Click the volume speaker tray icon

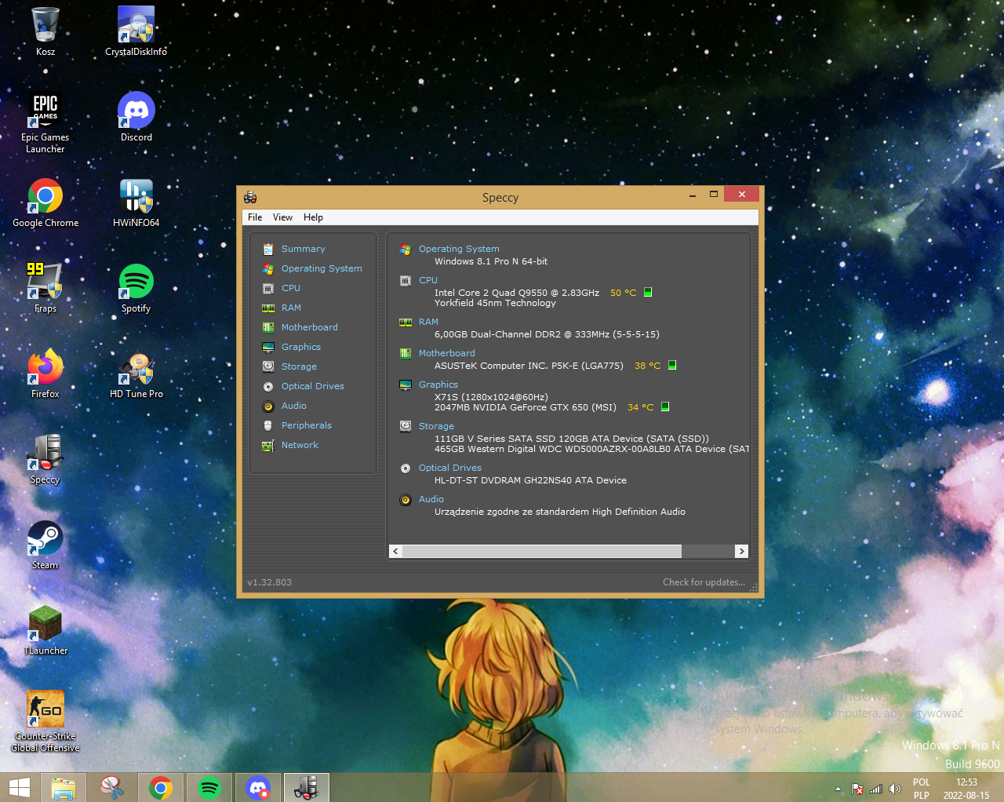click(894, 789)
